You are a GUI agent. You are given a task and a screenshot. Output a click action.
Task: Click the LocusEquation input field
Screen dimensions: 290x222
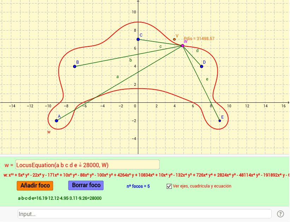(x=87, y=165)
